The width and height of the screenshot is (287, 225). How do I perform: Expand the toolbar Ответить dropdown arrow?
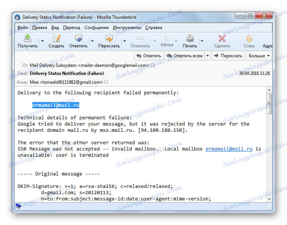pyautogui.click(x=92, y=41)
